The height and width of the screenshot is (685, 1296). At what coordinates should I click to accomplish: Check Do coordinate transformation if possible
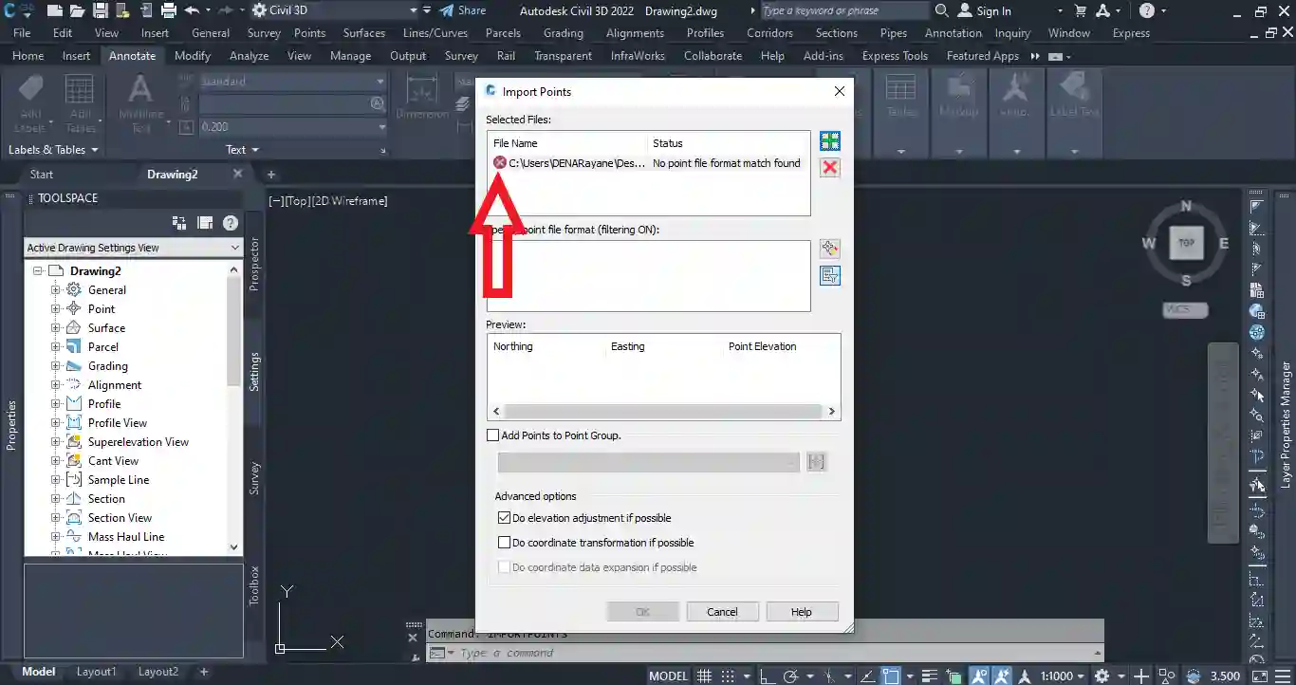coord(505,543)
